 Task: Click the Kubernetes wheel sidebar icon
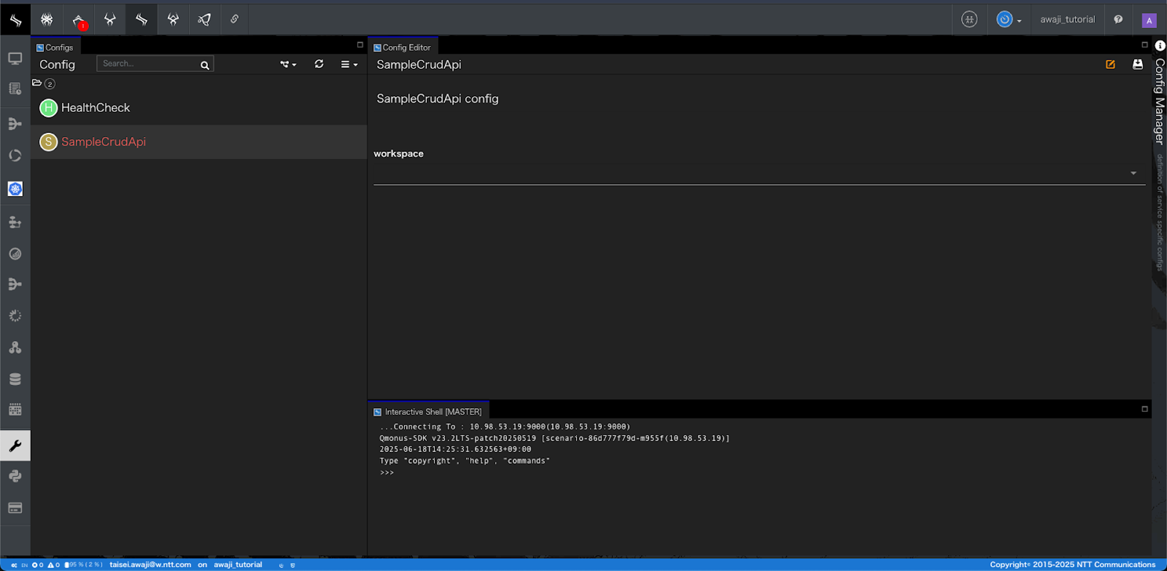pyautogui.click(x=15, y=189)
